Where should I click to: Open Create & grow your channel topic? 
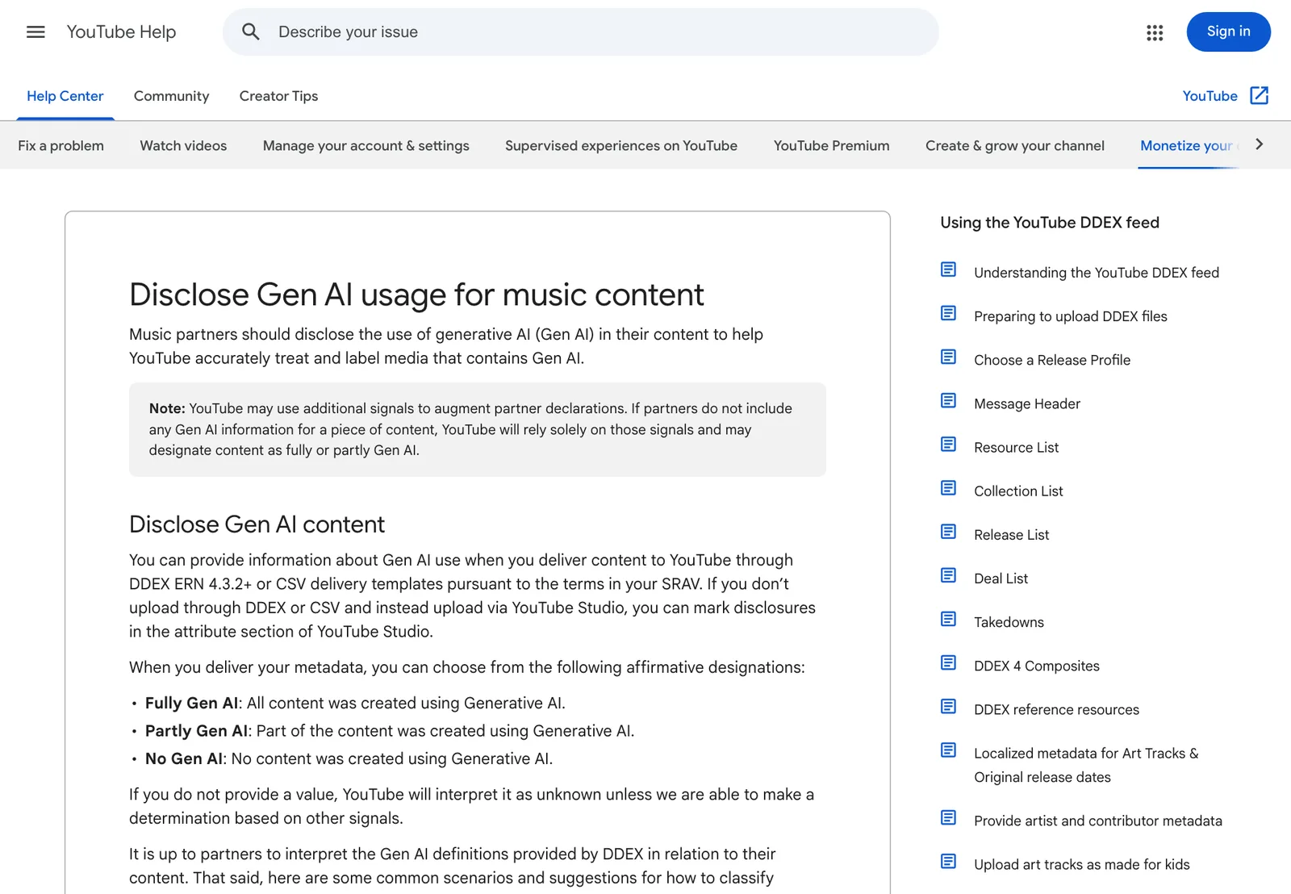[1014, 146]
